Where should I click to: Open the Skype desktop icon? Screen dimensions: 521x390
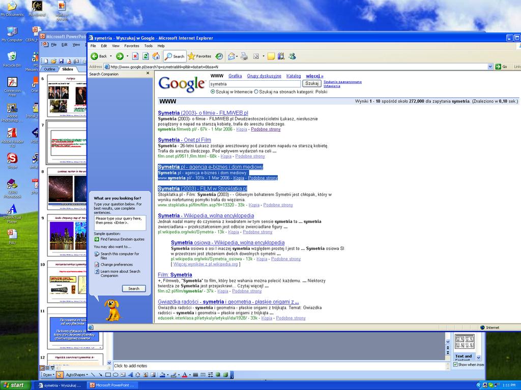point(12,161)
